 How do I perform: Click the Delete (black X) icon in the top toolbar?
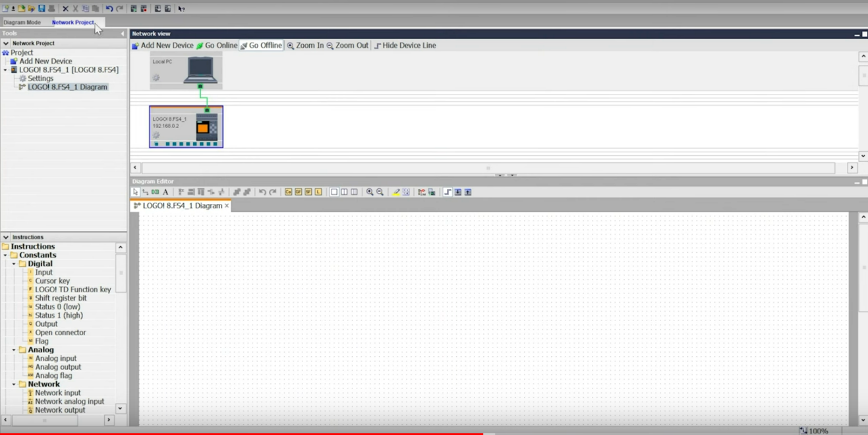click(x=65, y=9)
